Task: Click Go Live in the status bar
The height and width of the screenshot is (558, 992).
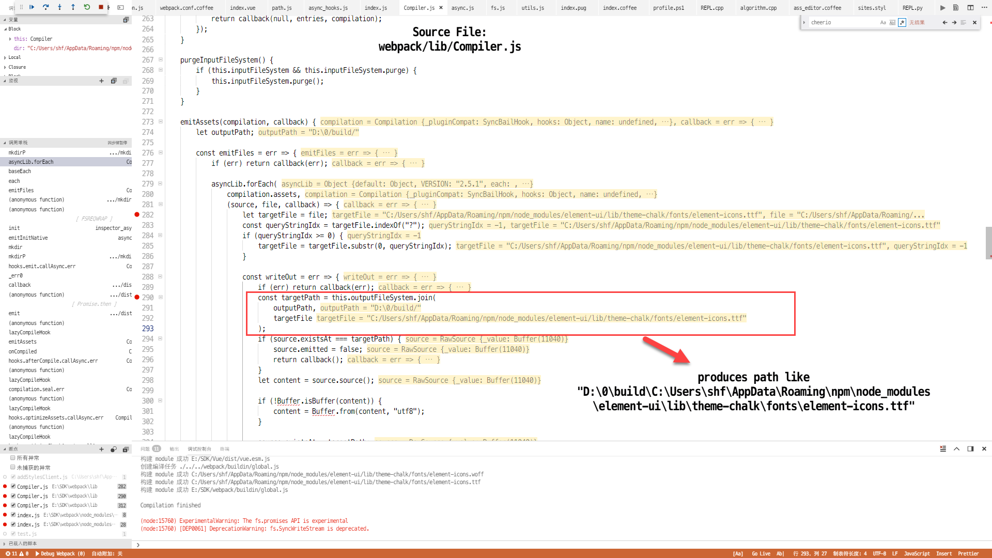Action: click(x=761, y=553)
